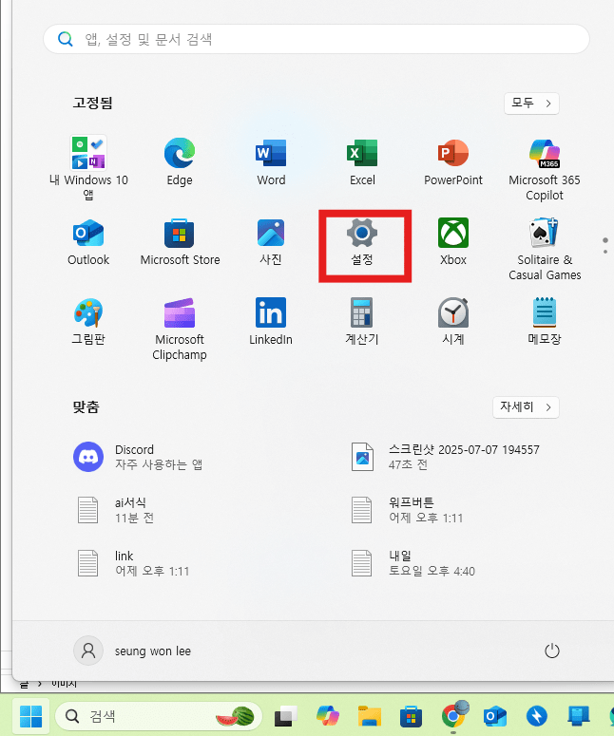The width and height of the screenshot is (614, 736).
Task: Click the seung won lee account button
Action: [x=132, y=651]
